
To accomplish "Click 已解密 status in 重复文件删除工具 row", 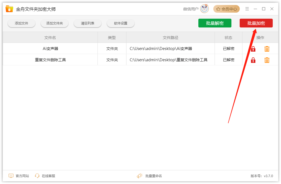I will 229,60.
